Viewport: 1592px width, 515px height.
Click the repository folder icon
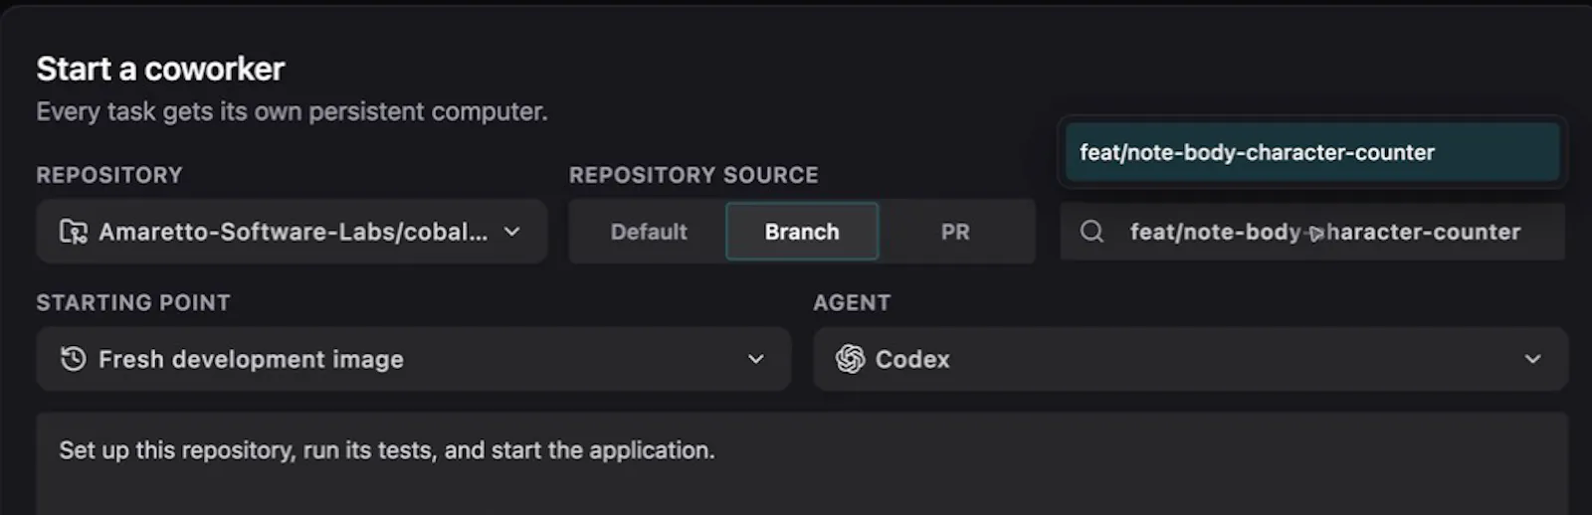click(73, 232)
